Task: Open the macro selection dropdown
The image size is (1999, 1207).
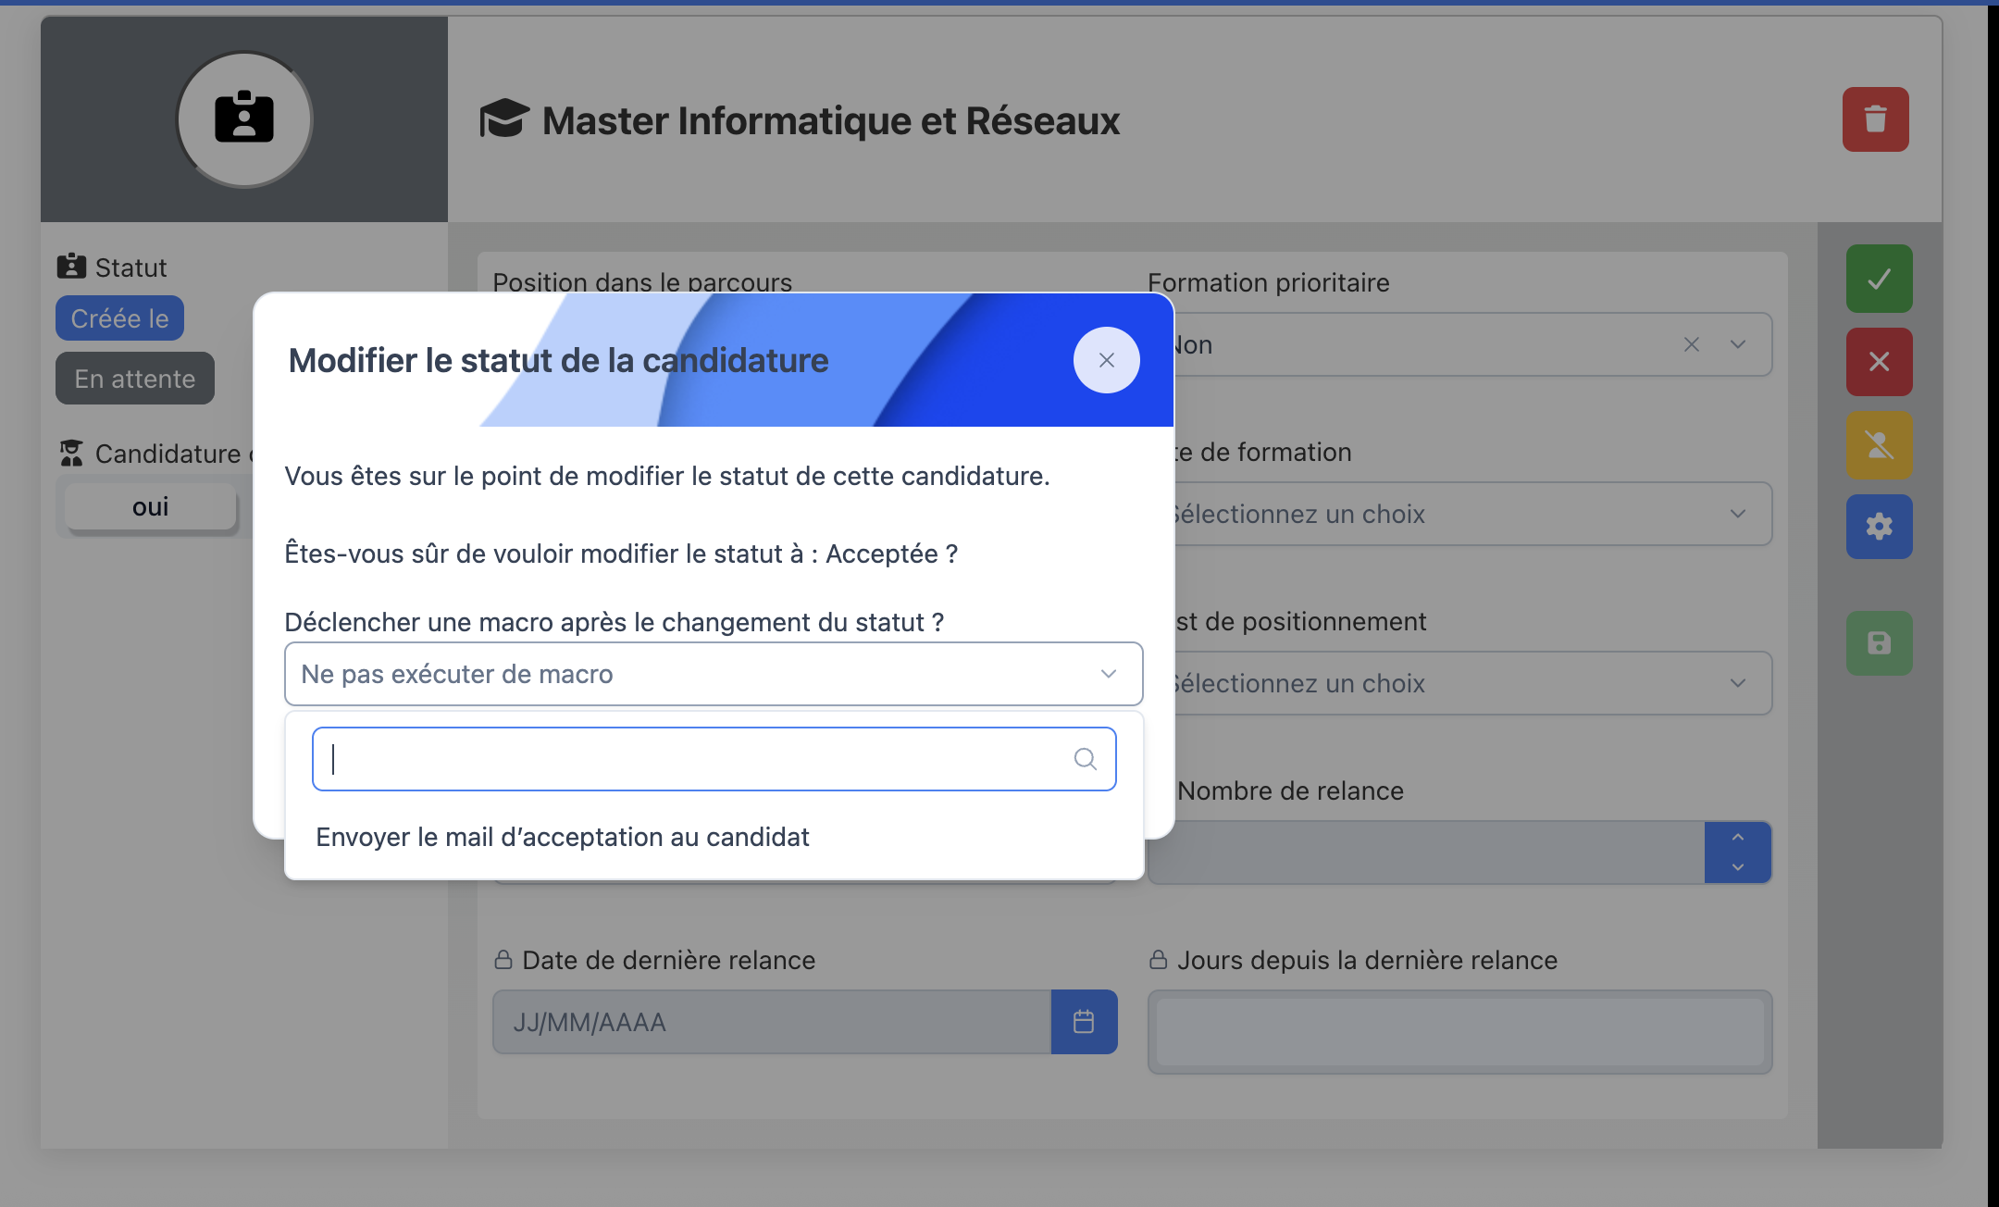Action: tap(714, 674)
